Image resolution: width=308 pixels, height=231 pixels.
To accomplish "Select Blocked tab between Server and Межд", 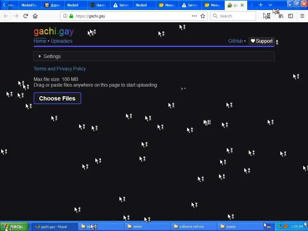I will click(x=144, y=5).
